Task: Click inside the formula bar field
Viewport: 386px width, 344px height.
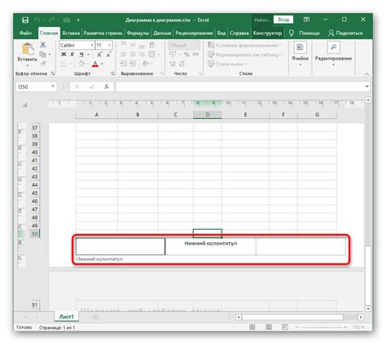Action: click(x=240, y=87)
